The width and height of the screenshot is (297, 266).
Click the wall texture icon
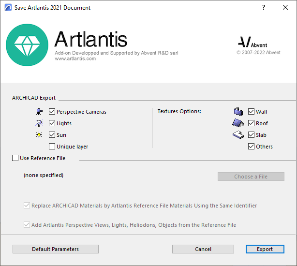238,111
